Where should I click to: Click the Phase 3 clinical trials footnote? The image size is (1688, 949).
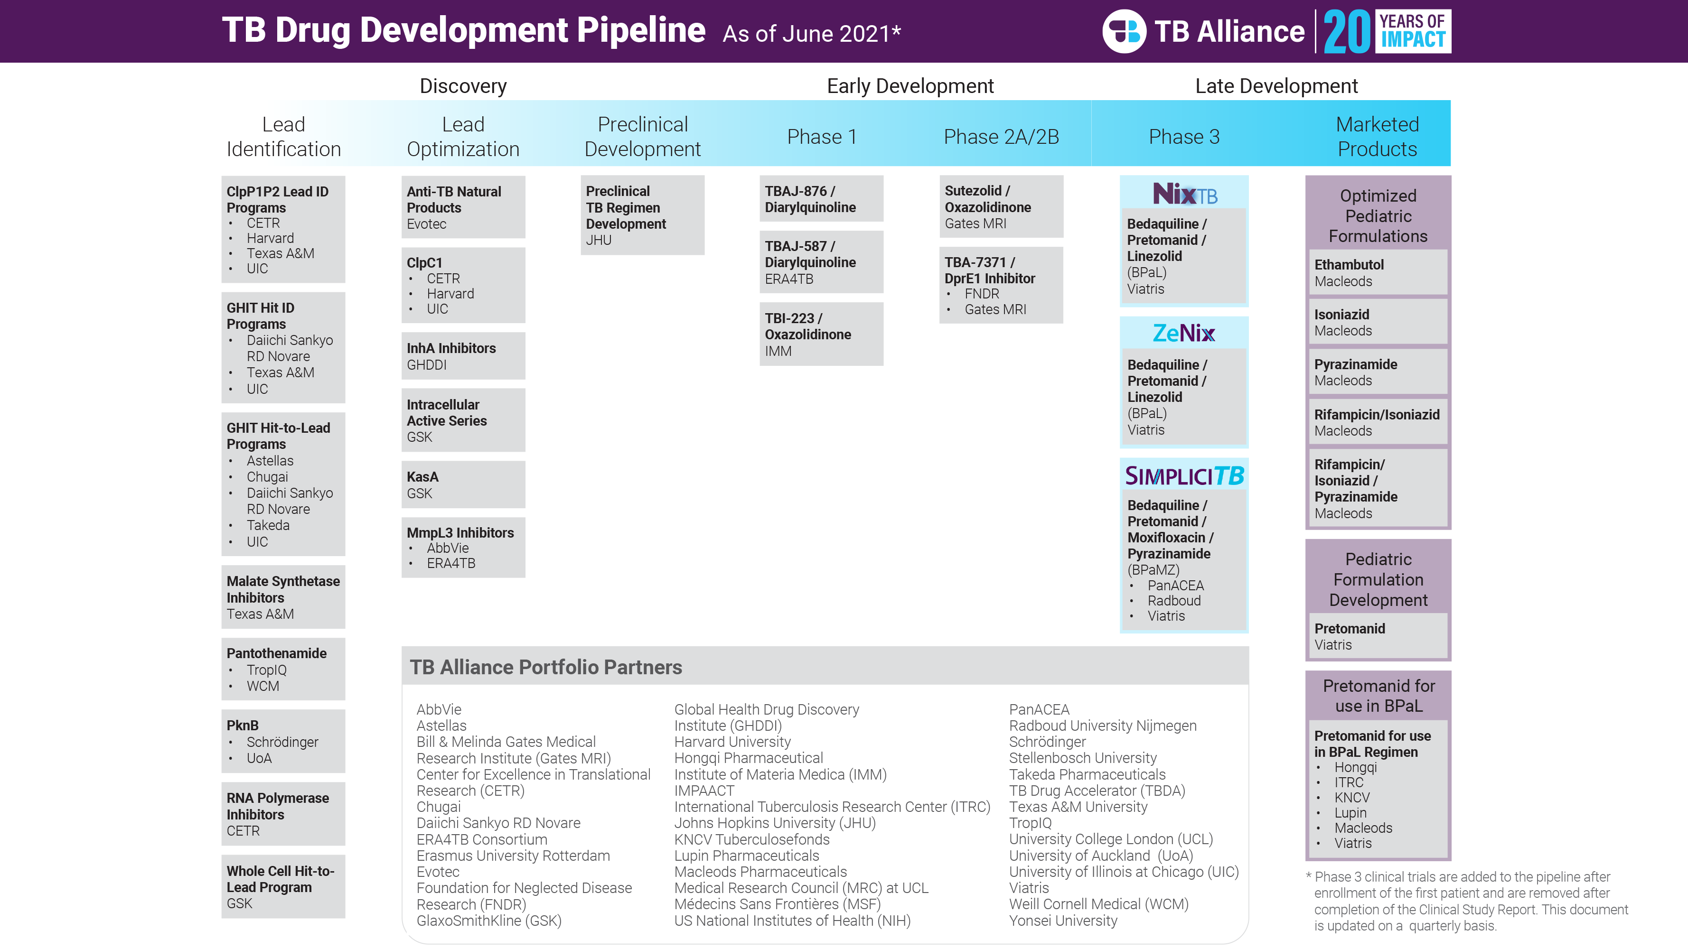tap(1466, 901)
